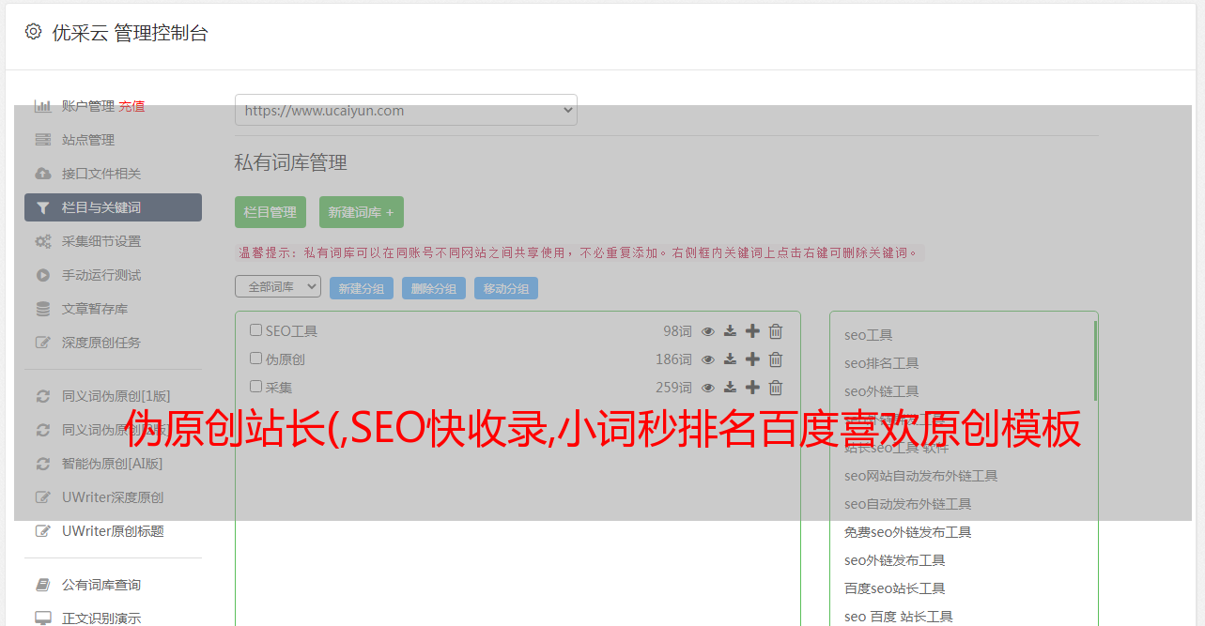This screenshot has width=1205, height=626.
Task: Open UWriter原创标题 page
Action: (113, 531)
